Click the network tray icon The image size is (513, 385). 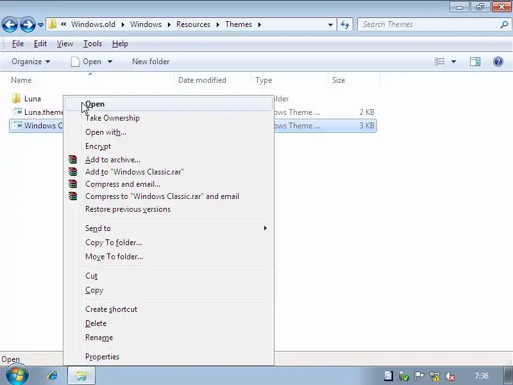click(435, 376)
